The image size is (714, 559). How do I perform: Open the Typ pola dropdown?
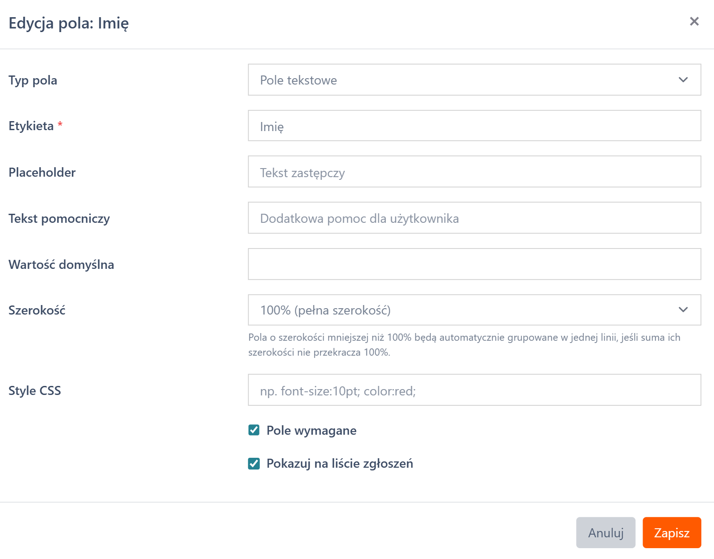coord(474,80)
